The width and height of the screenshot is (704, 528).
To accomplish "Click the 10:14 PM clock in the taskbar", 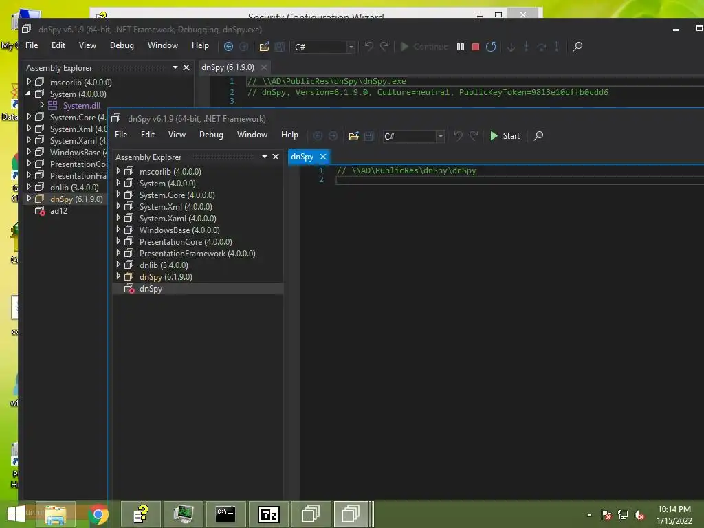I will [x=674, y=509].
